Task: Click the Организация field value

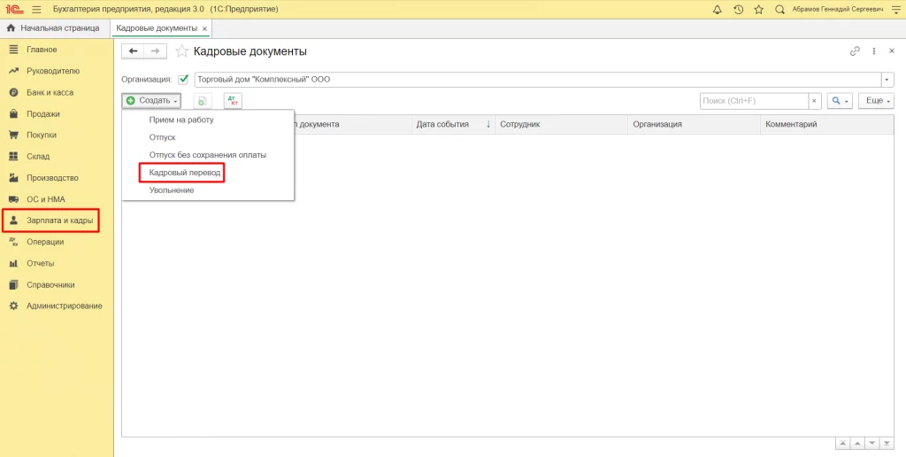Action: pyautogui.click(x=537, y=79)
